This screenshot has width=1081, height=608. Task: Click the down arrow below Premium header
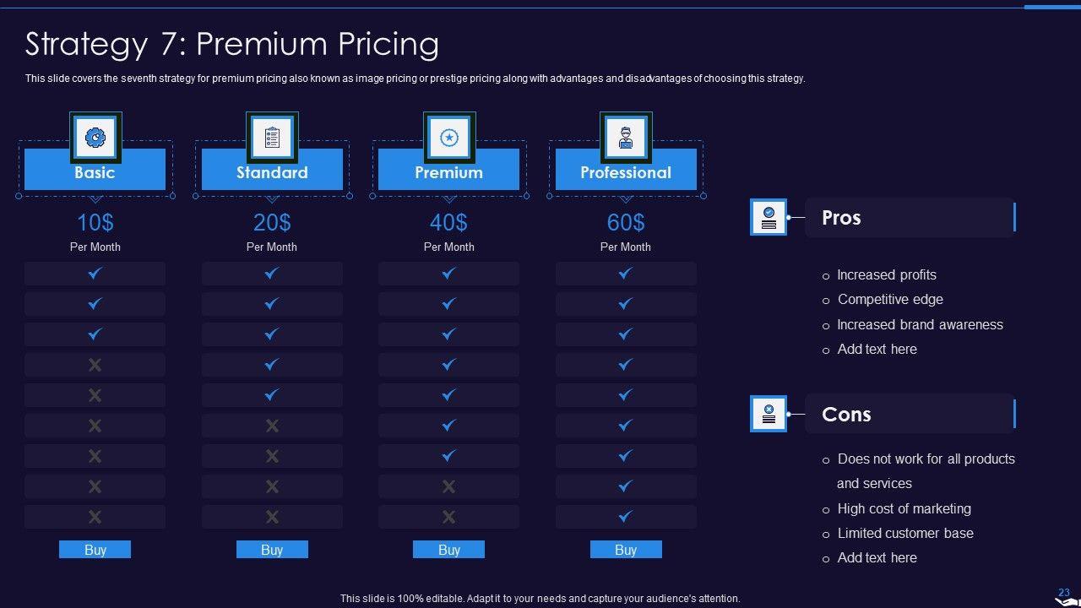tap(449, 200)
